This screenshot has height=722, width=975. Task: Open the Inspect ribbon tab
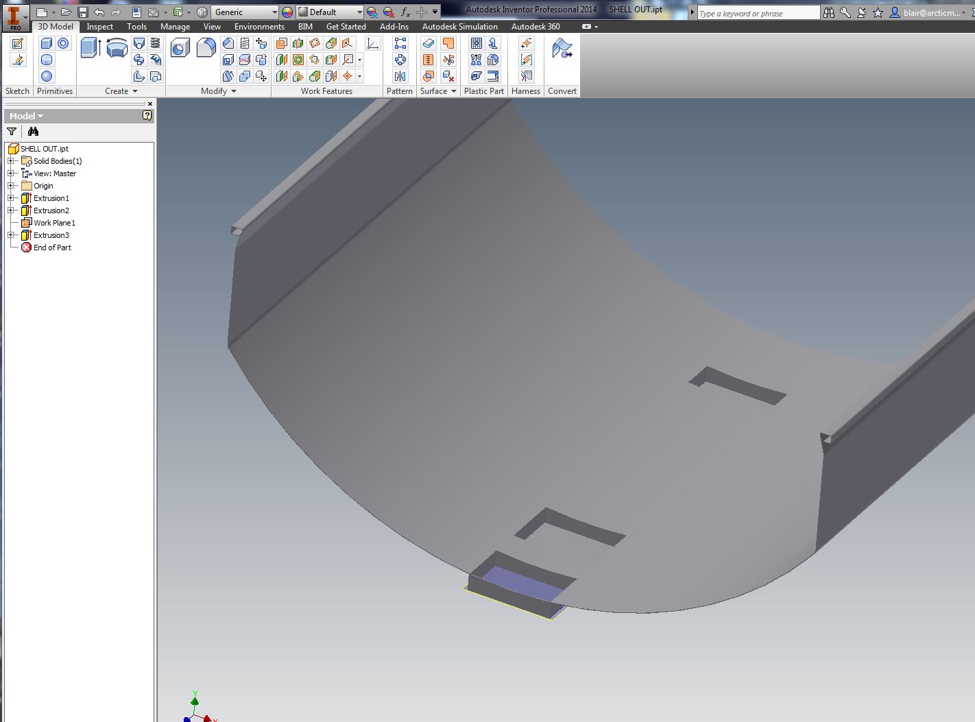tap(100, 27)
